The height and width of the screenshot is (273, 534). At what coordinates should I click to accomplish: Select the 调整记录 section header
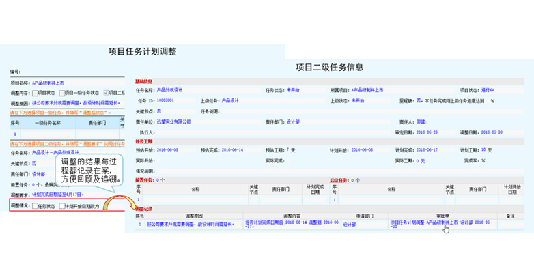coord(144,207)
